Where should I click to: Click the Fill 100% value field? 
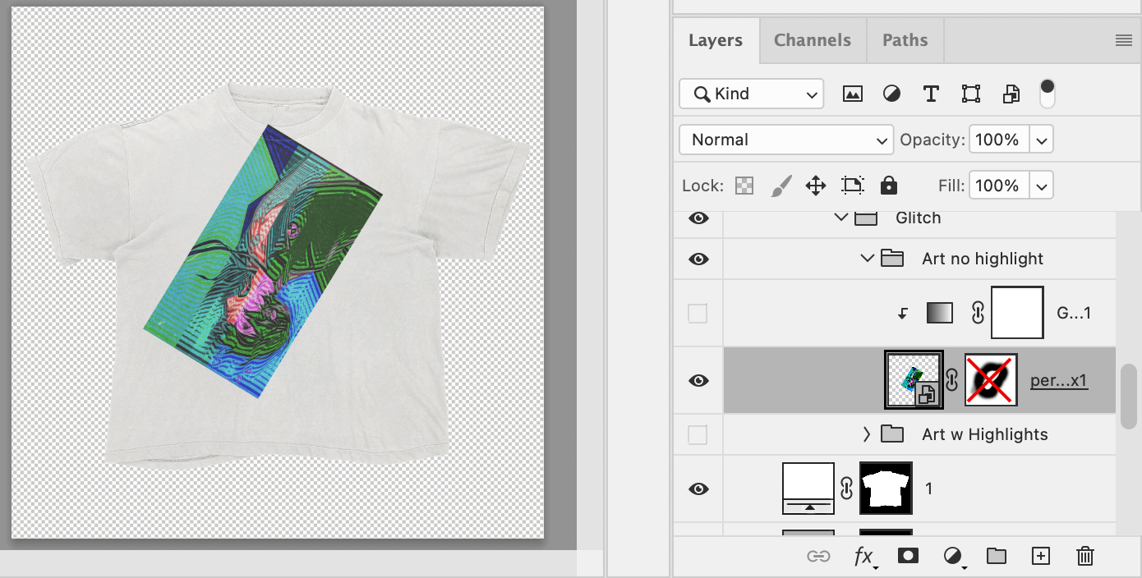pyautogui.click(x=999, y=186)
